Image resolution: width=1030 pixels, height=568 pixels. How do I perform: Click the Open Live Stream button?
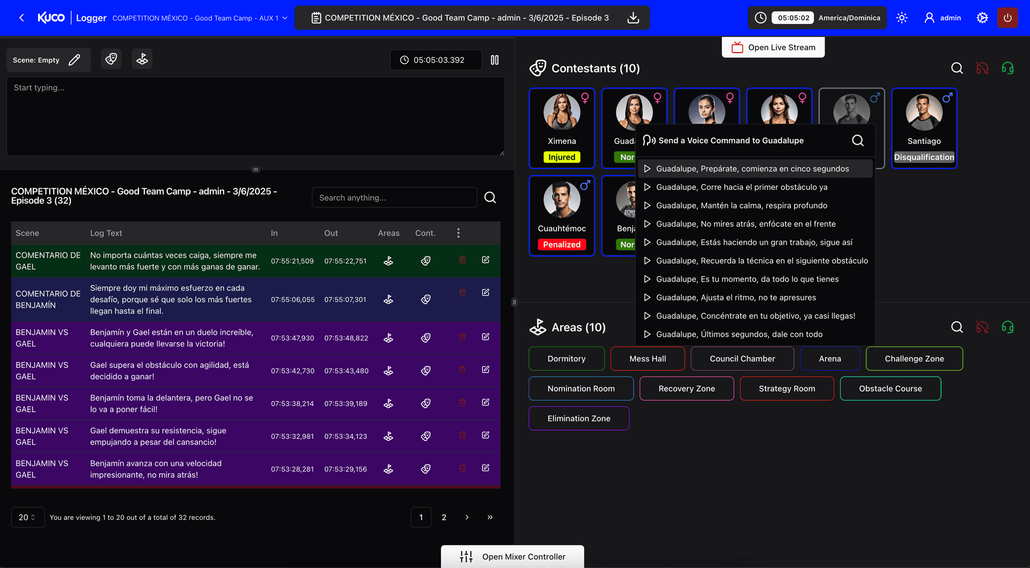(773, 47)
